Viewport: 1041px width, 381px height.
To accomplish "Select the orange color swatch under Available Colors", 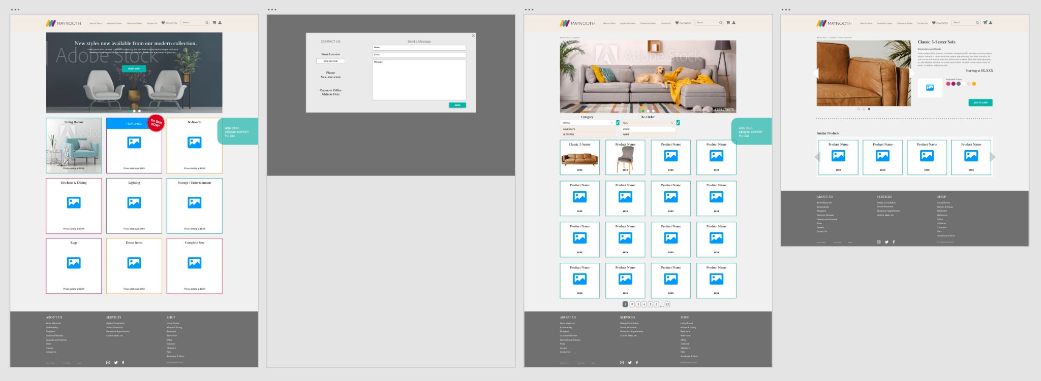I will (x=974, y=84).
